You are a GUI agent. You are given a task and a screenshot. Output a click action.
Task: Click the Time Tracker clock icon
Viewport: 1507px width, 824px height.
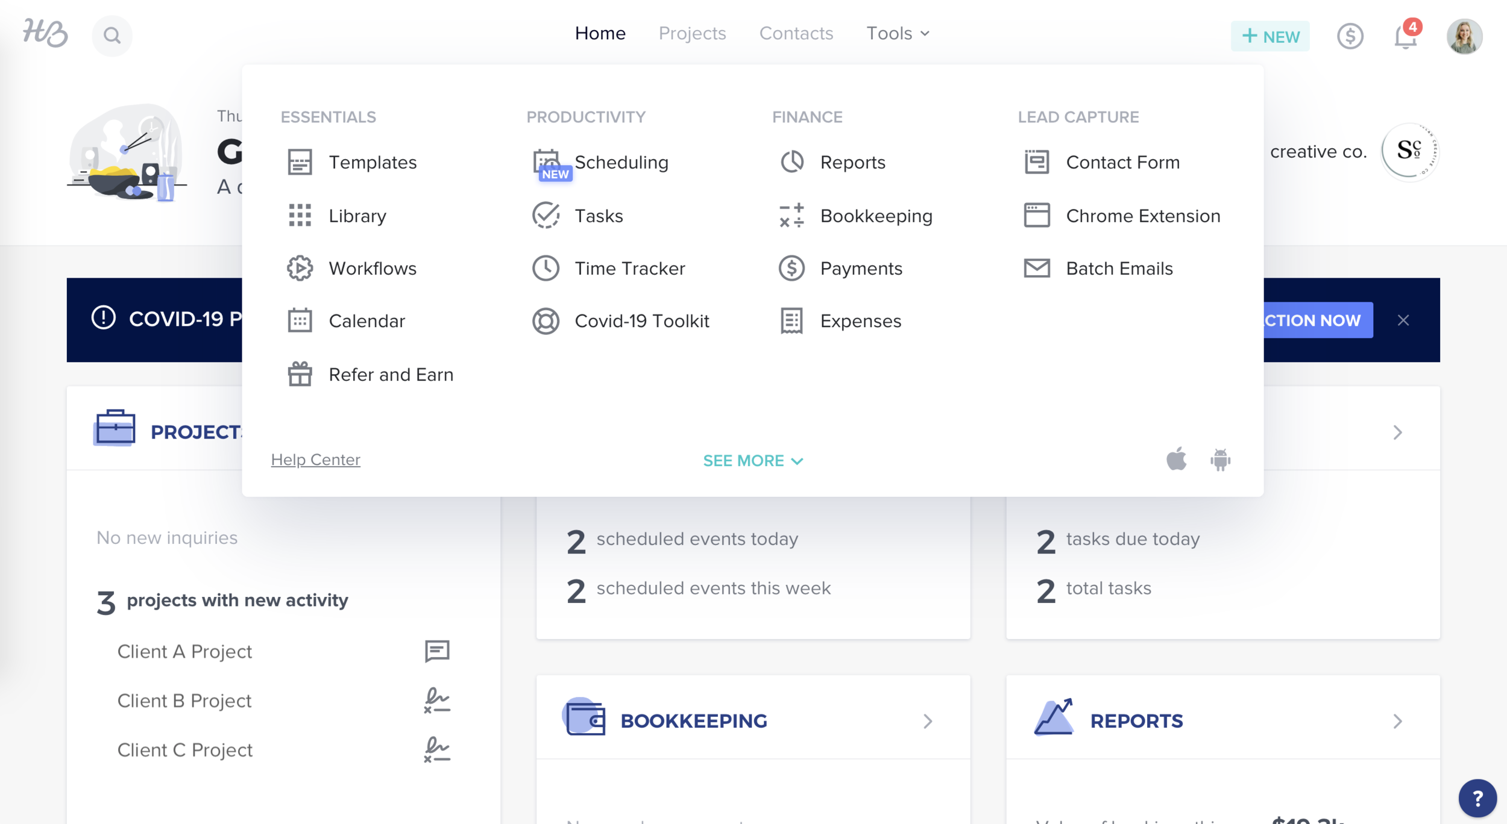[546, 268]
